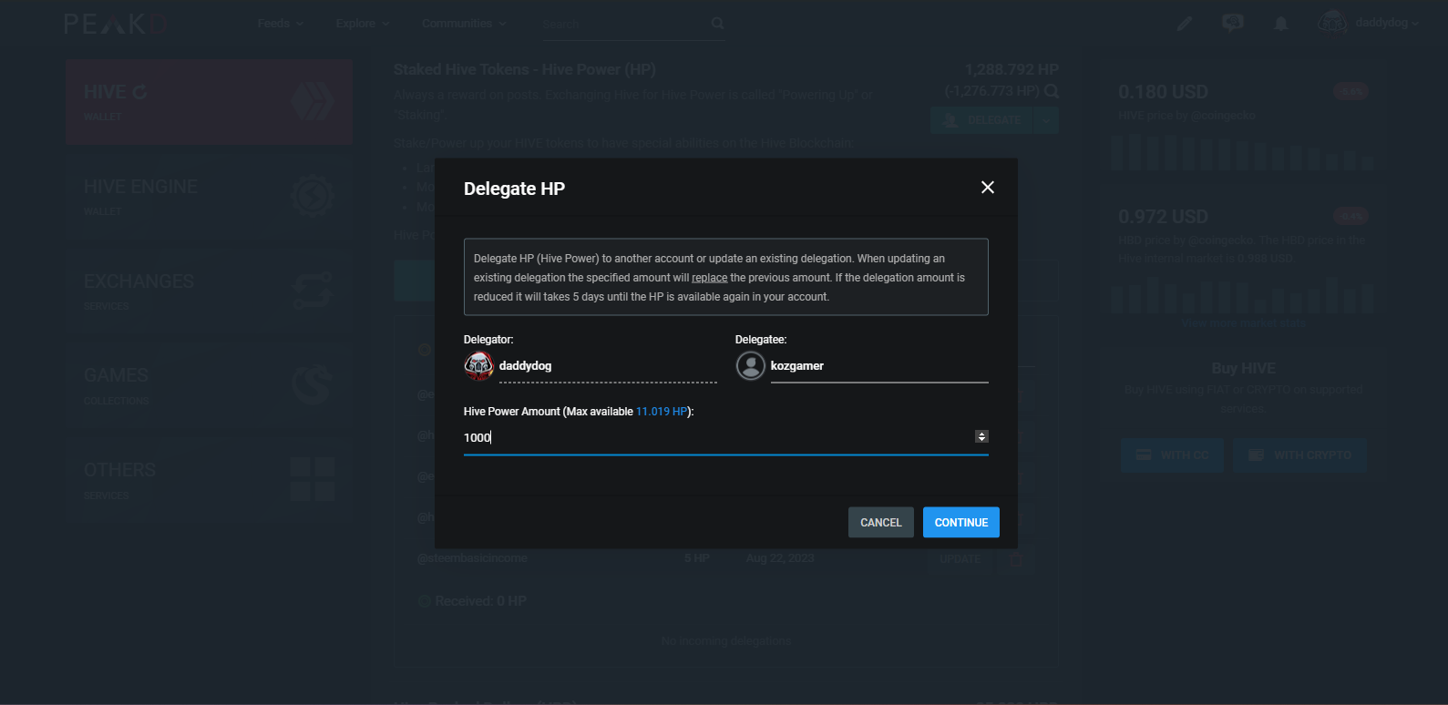Select the GAMES collections sidebar card
Viewport: 1448px width, 705px height.
(x=209, y=385)
